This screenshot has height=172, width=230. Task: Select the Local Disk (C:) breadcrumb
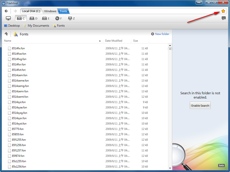[31, 11]
